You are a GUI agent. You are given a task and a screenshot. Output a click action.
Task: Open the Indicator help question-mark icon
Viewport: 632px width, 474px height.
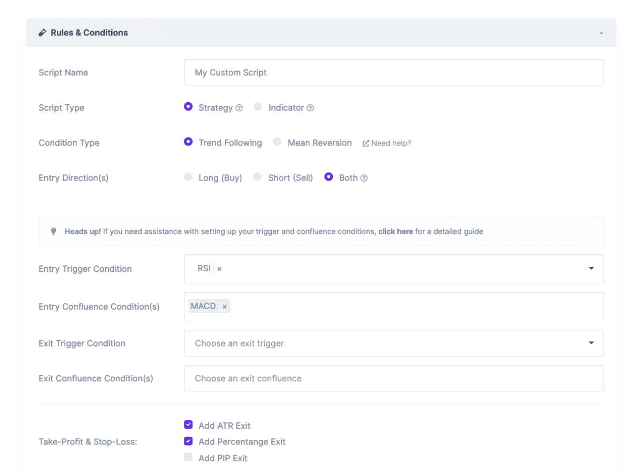point(310,108)
